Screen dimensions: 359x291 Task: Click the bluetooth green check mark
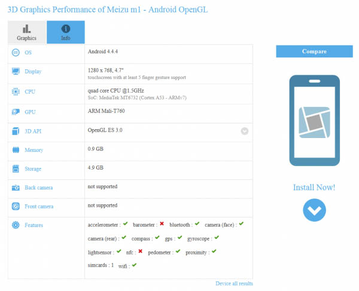[x=197, y=223]
